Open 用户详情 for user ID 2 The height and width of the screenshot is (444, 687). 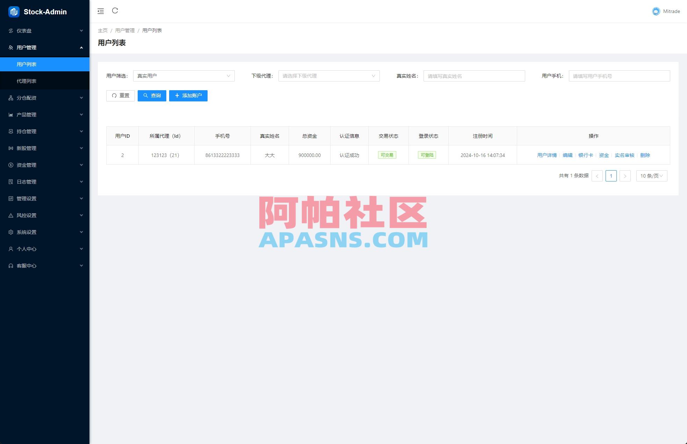[547, 155]
